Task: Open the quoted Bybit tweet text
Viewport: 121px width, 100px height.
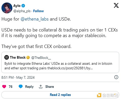Action: 58,66
